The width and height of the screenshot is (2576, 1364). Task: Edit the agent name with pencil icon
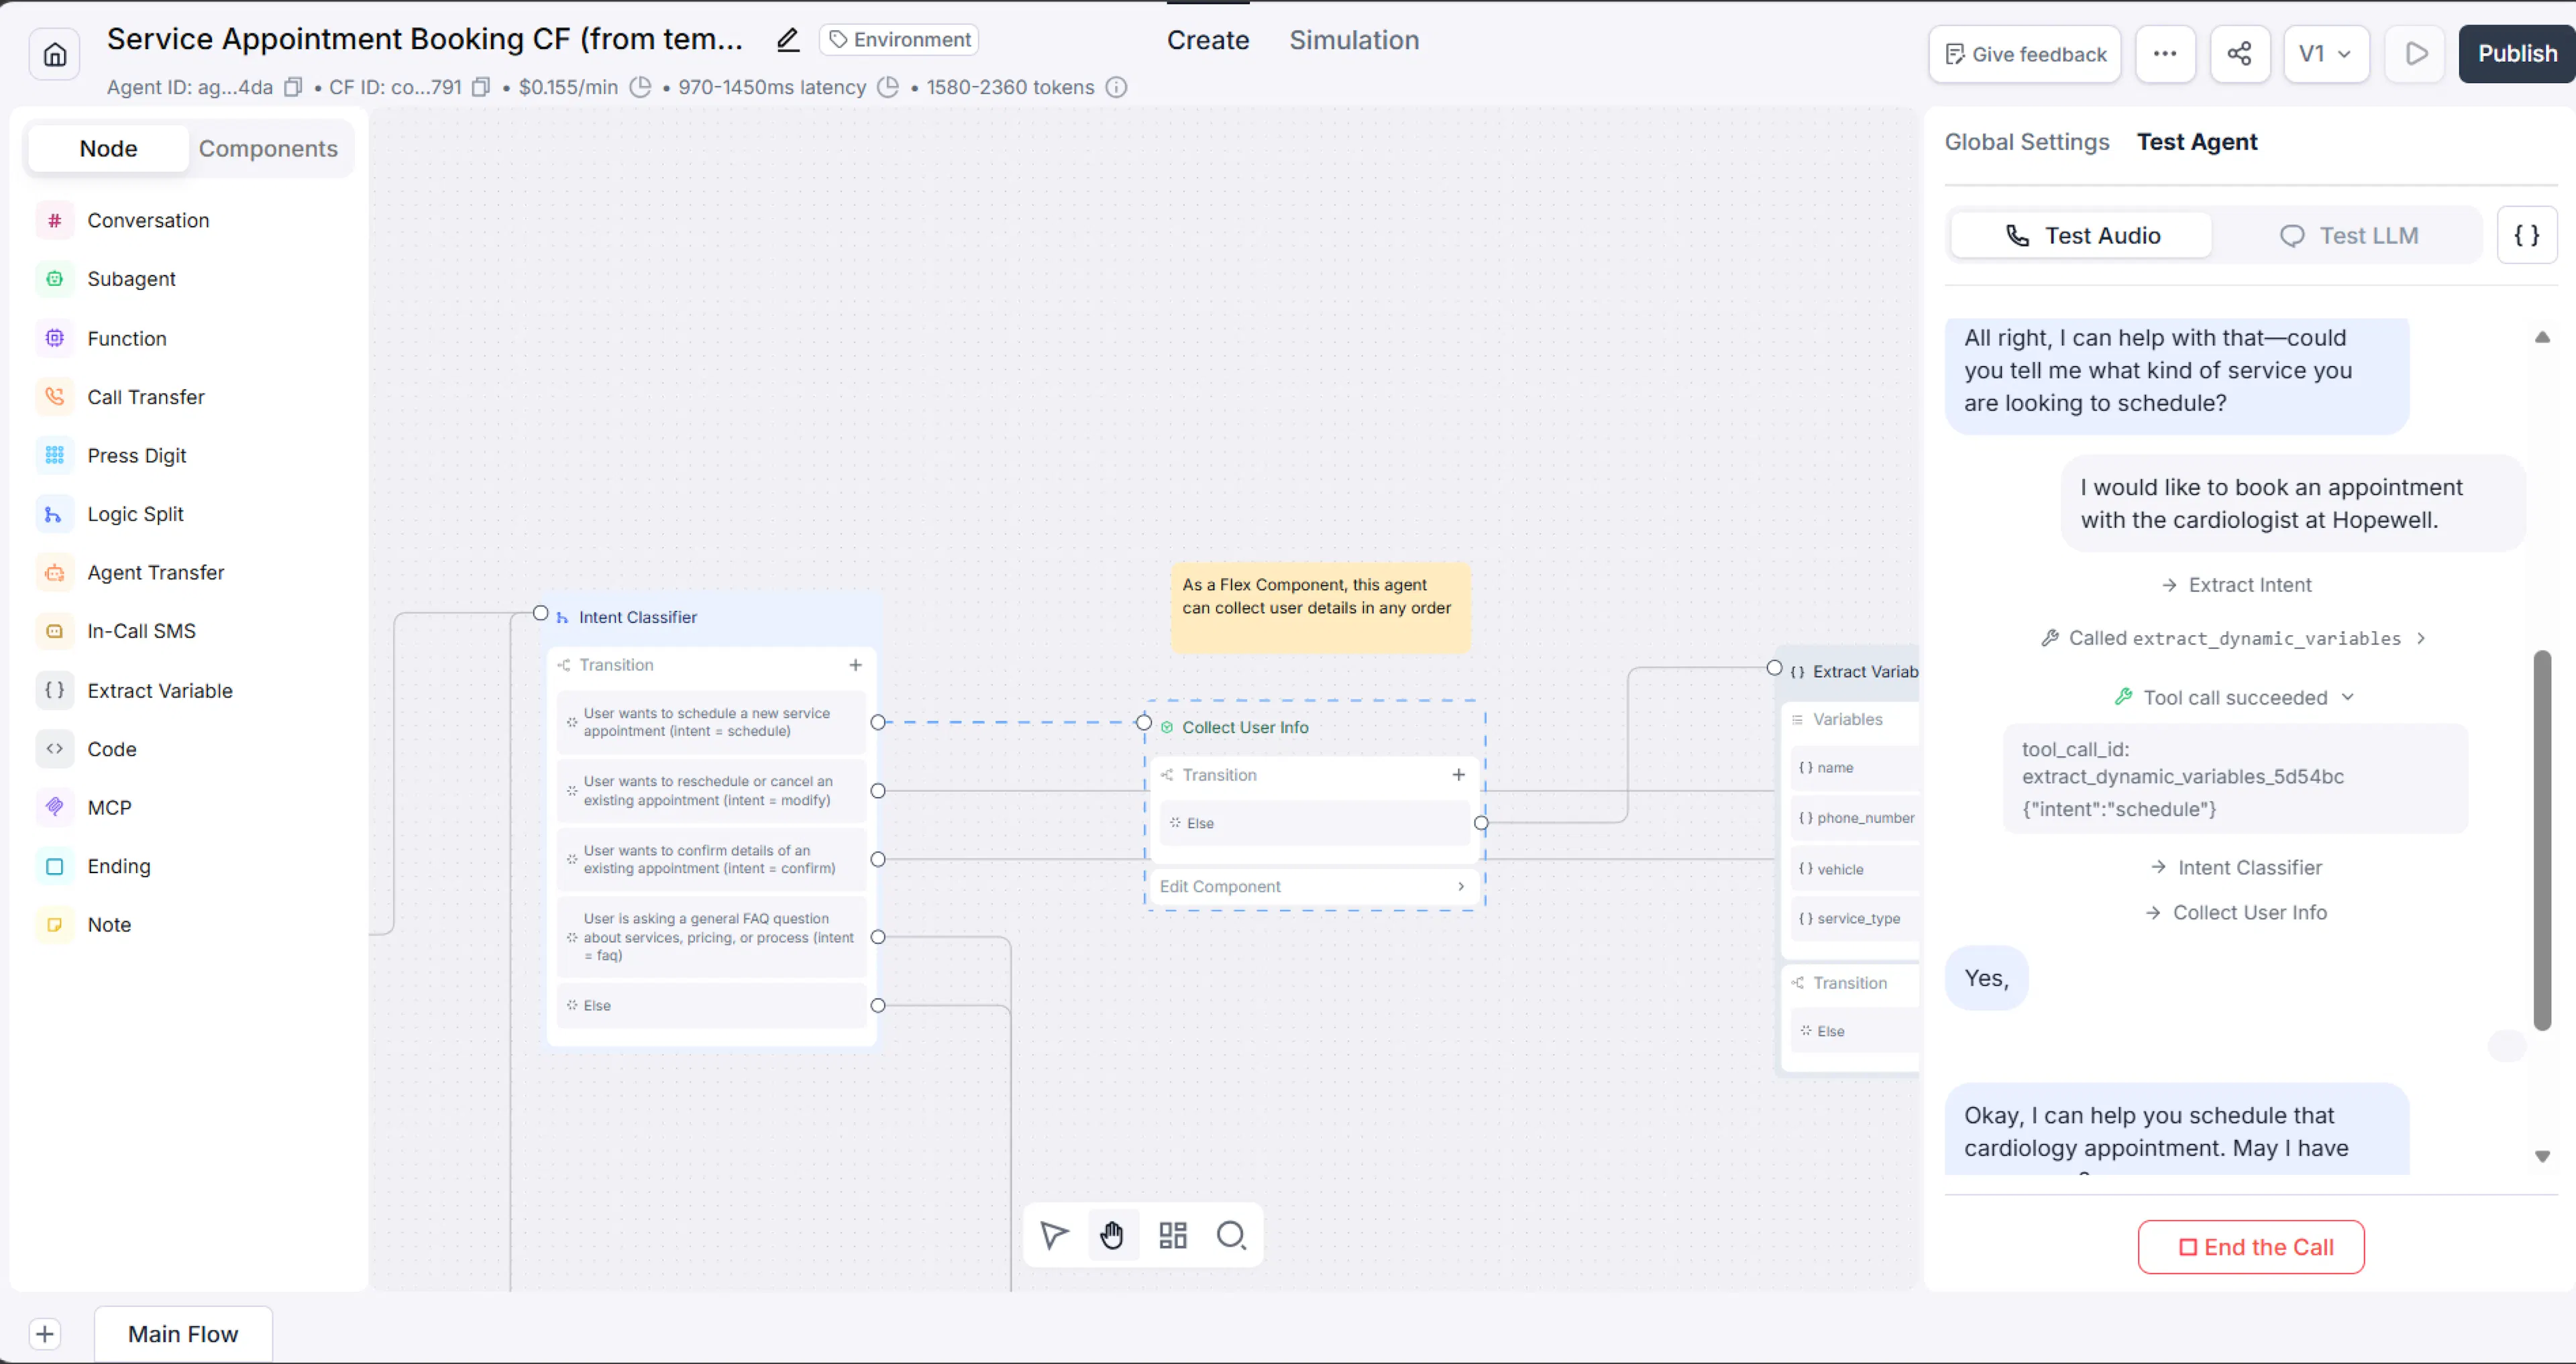point(788,40)
